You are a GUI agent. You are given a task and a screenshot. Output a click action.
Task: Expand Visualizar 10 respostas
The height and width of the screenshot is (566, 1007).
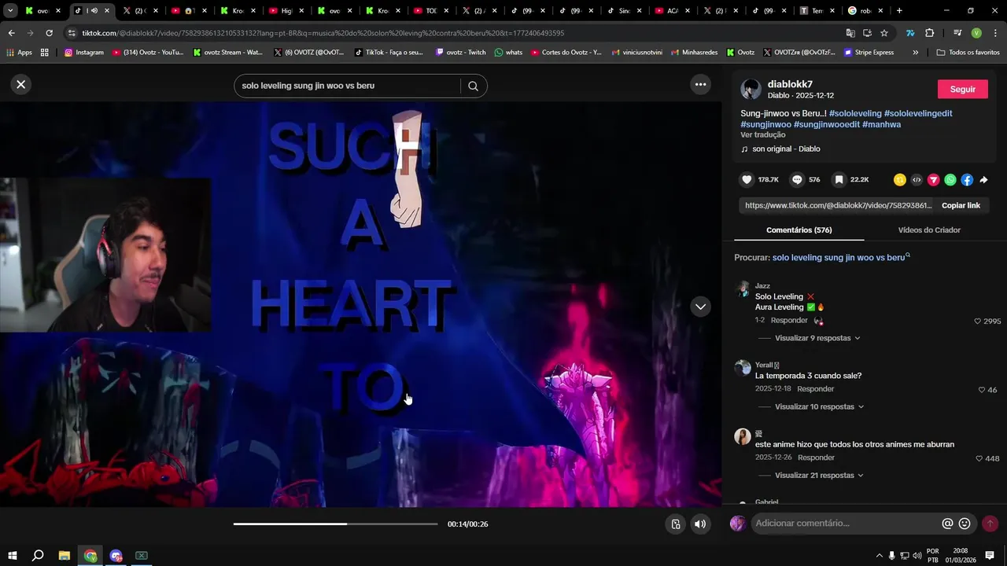click(820, 406)
